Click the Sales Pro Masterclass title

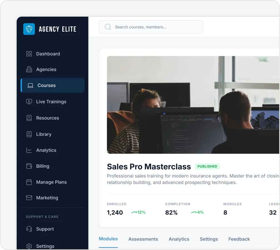pyautogui.click(x=149, y=167)
